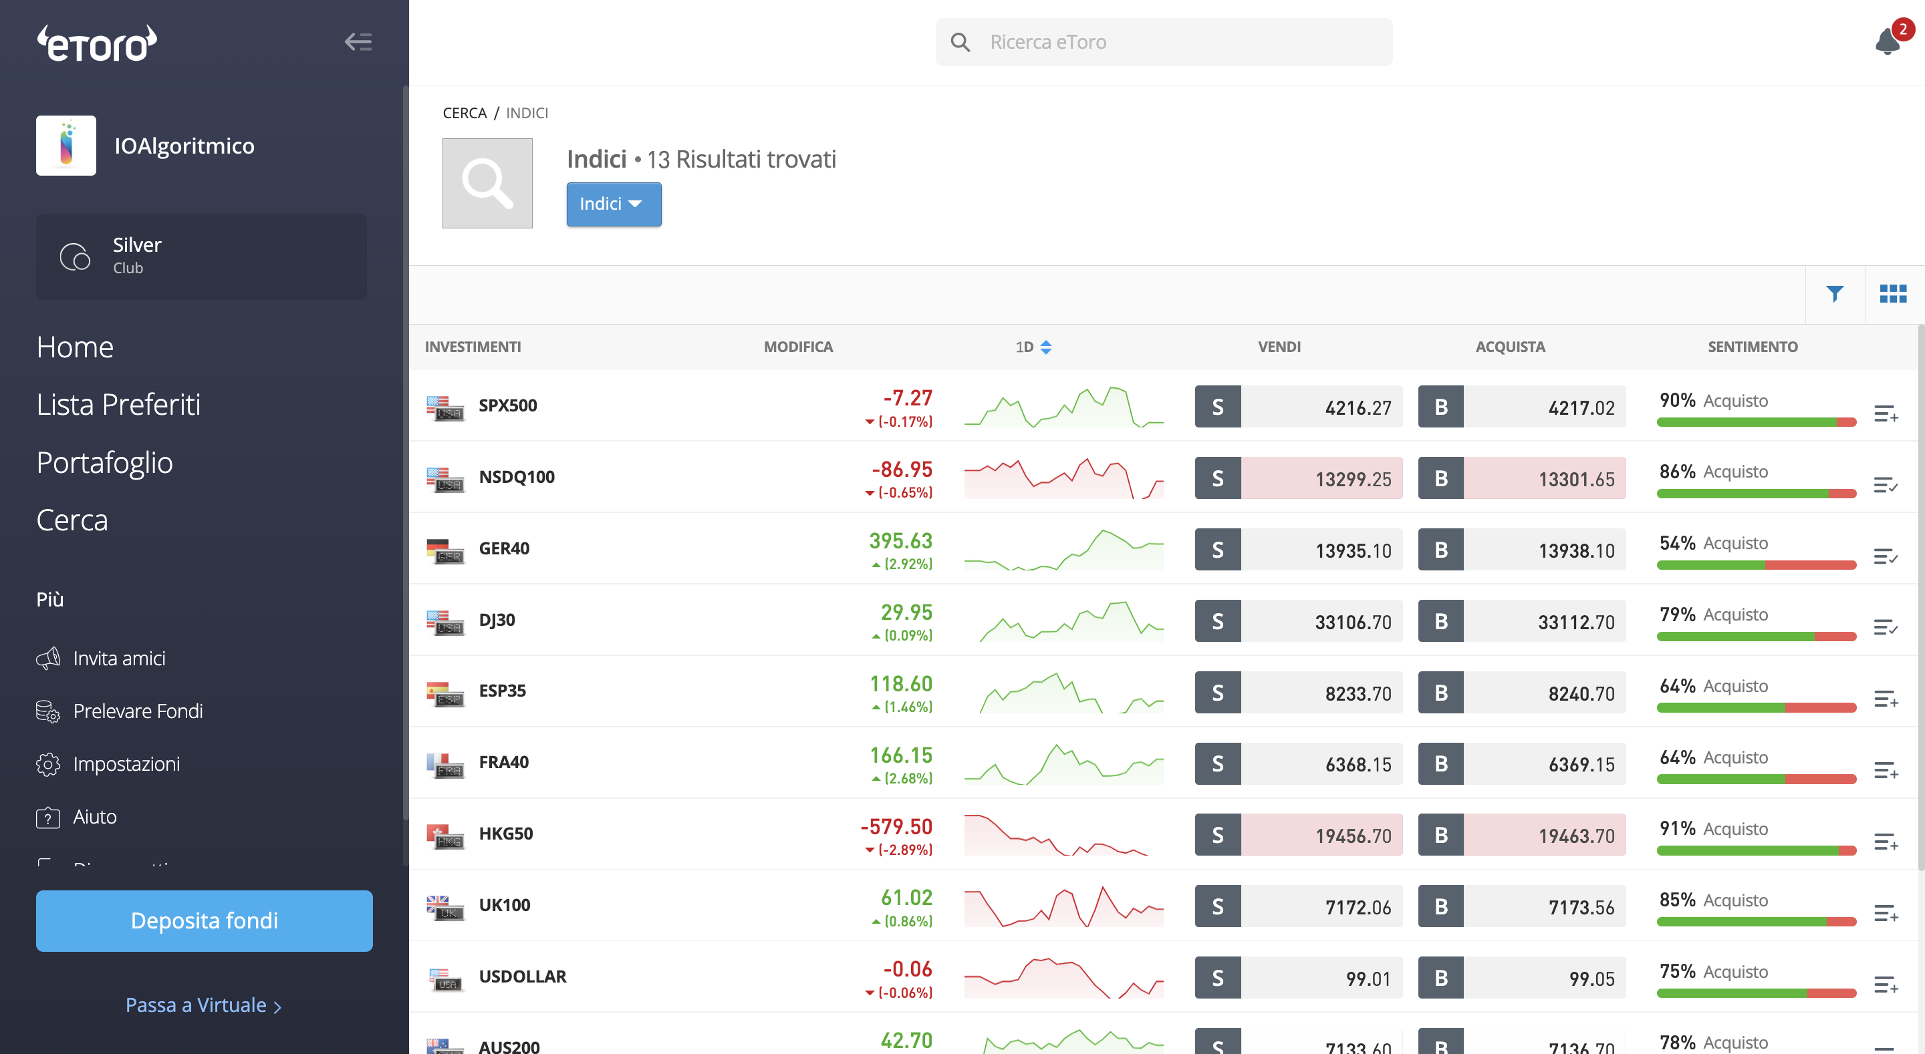This screenshot has width=1925, height=1054.
Task: Buy HKG50 at 19463.70
Action: [1521, 835]
